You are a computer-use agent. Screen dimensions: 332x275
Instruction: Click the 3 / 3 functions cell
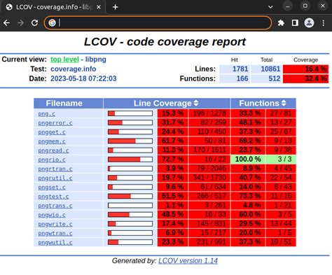click(281, 160)
